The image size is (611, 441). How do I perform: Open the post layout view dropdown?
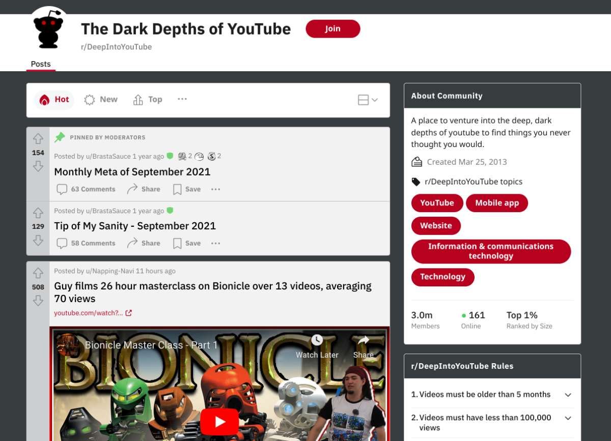pyautogui.click(x=368, y=100)
